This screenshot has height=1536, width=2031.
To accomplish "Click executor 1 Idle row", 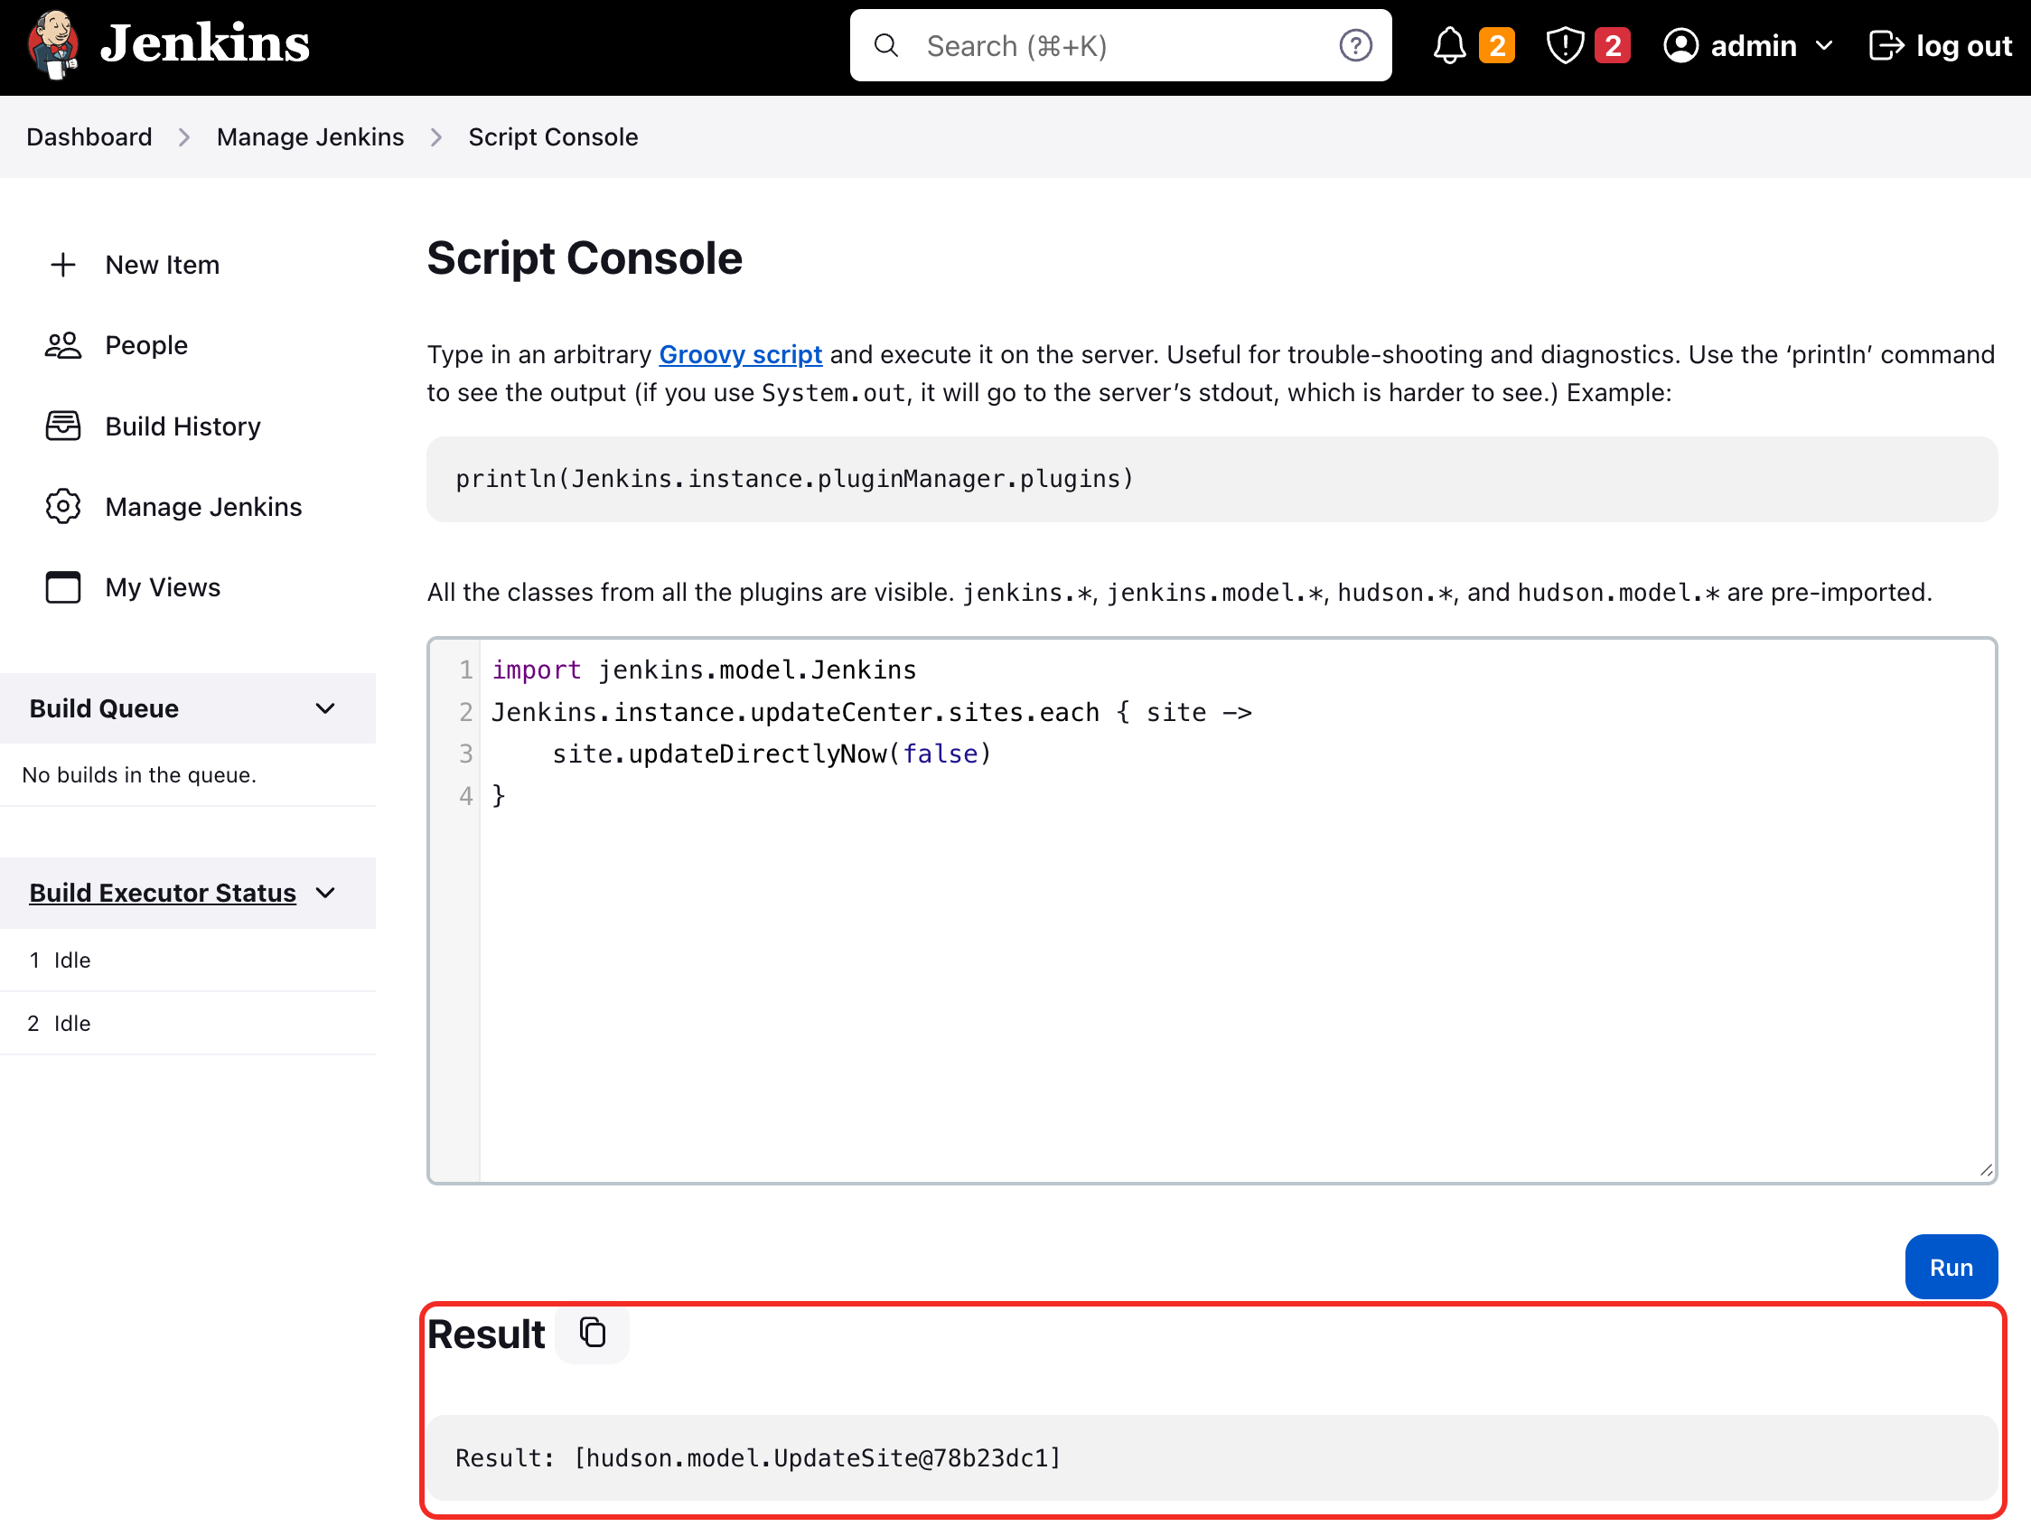I will 188,960.
